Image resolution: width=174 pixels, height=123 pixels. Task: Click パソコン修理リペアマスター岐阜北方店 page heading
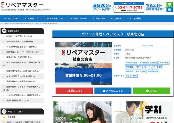[113, 34]
